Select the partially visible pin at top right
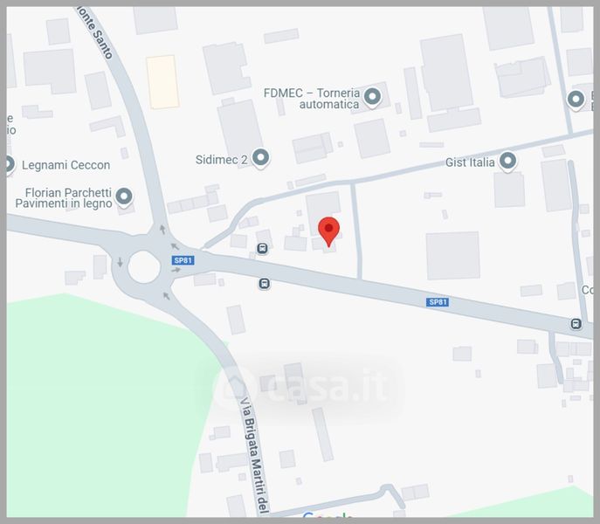 (x=576, y=100)
